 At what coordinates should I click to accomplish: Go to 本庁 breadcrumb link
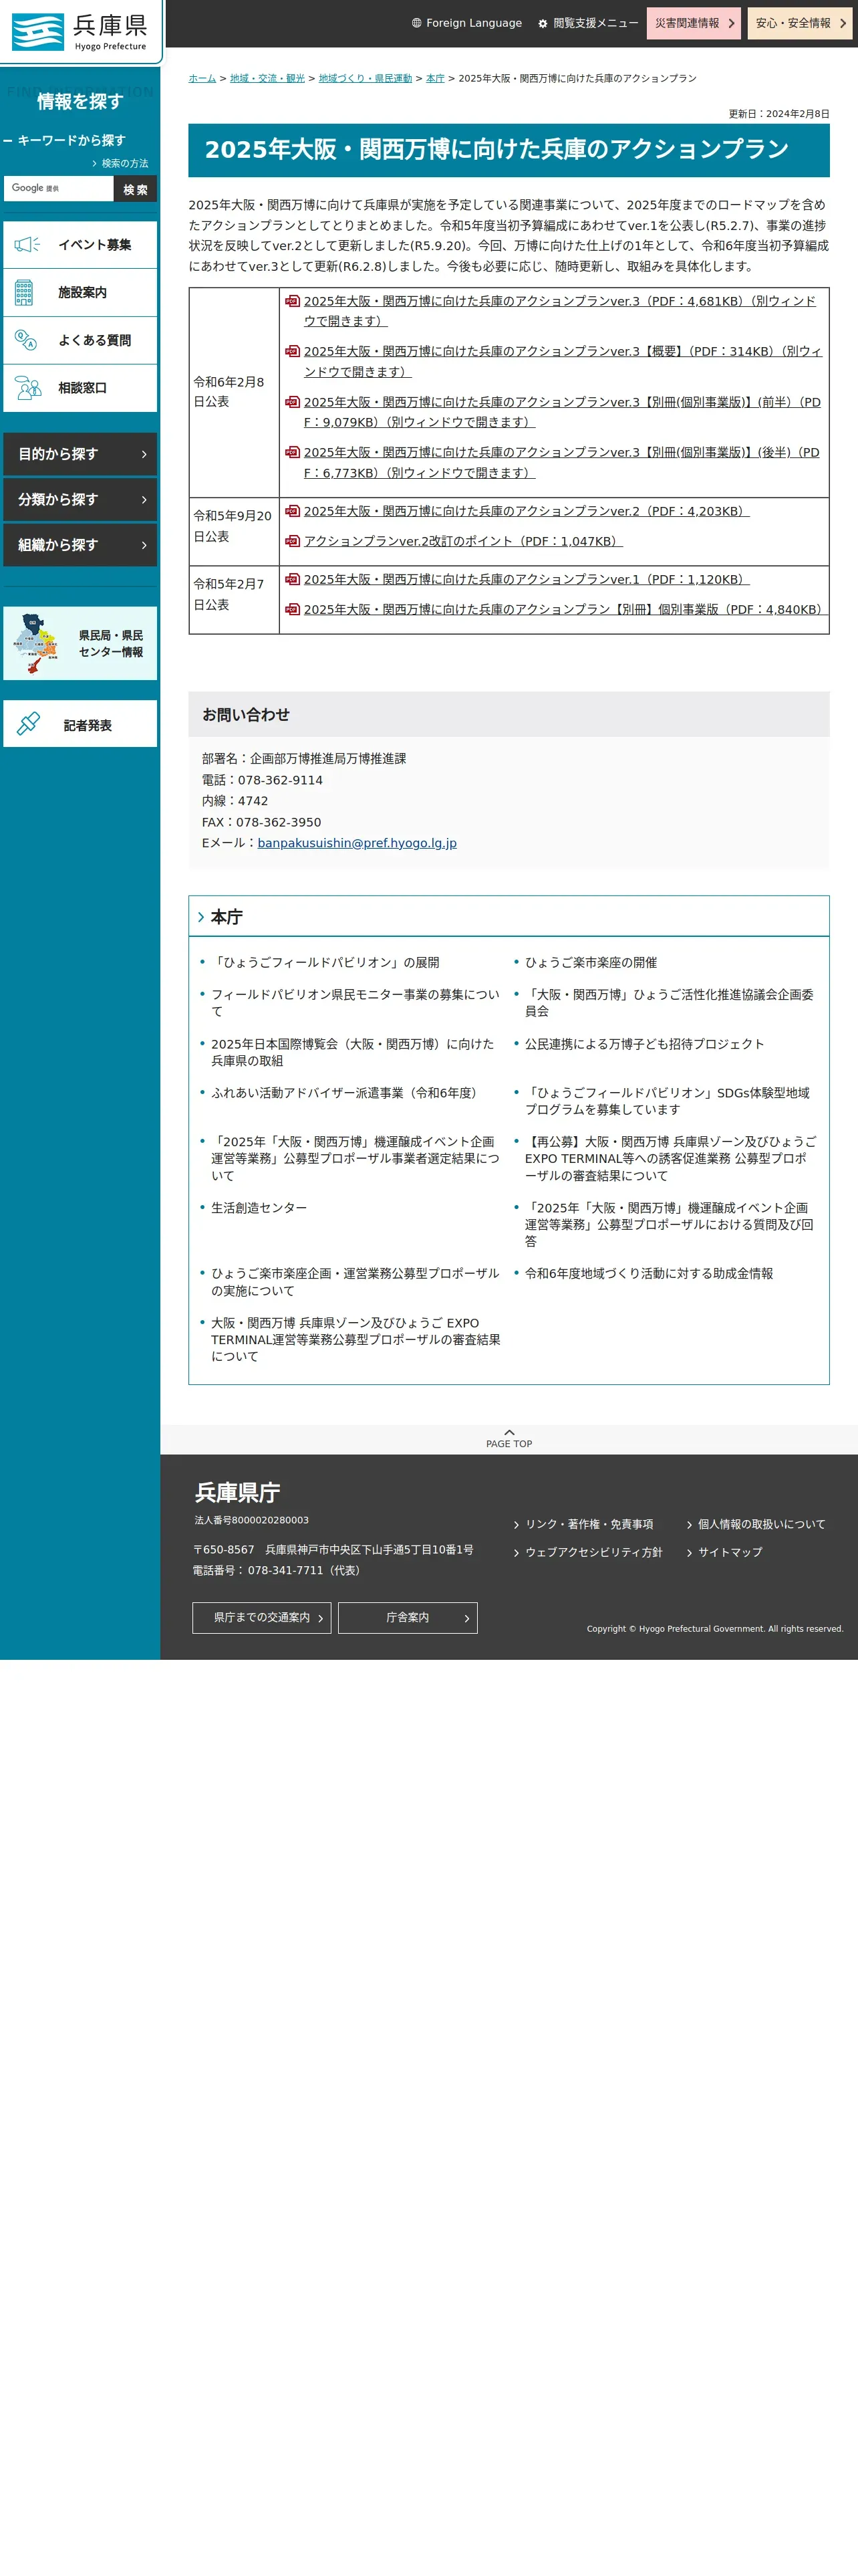pos(434,78)
